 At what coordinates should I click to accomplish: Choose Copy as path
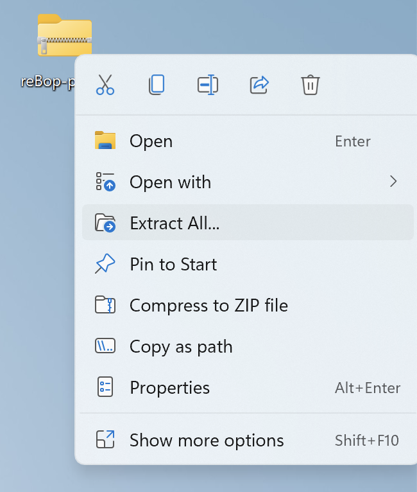[x=248, y=346]
